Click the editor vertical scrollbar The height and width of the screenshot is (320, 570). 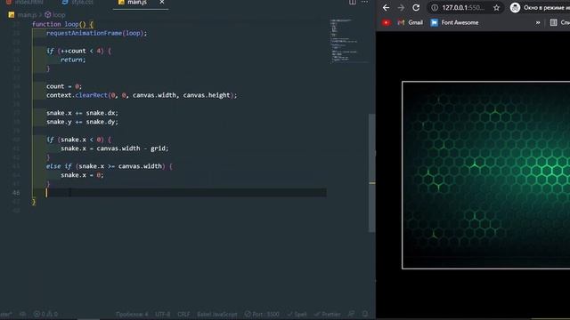(x=371, y=172)
